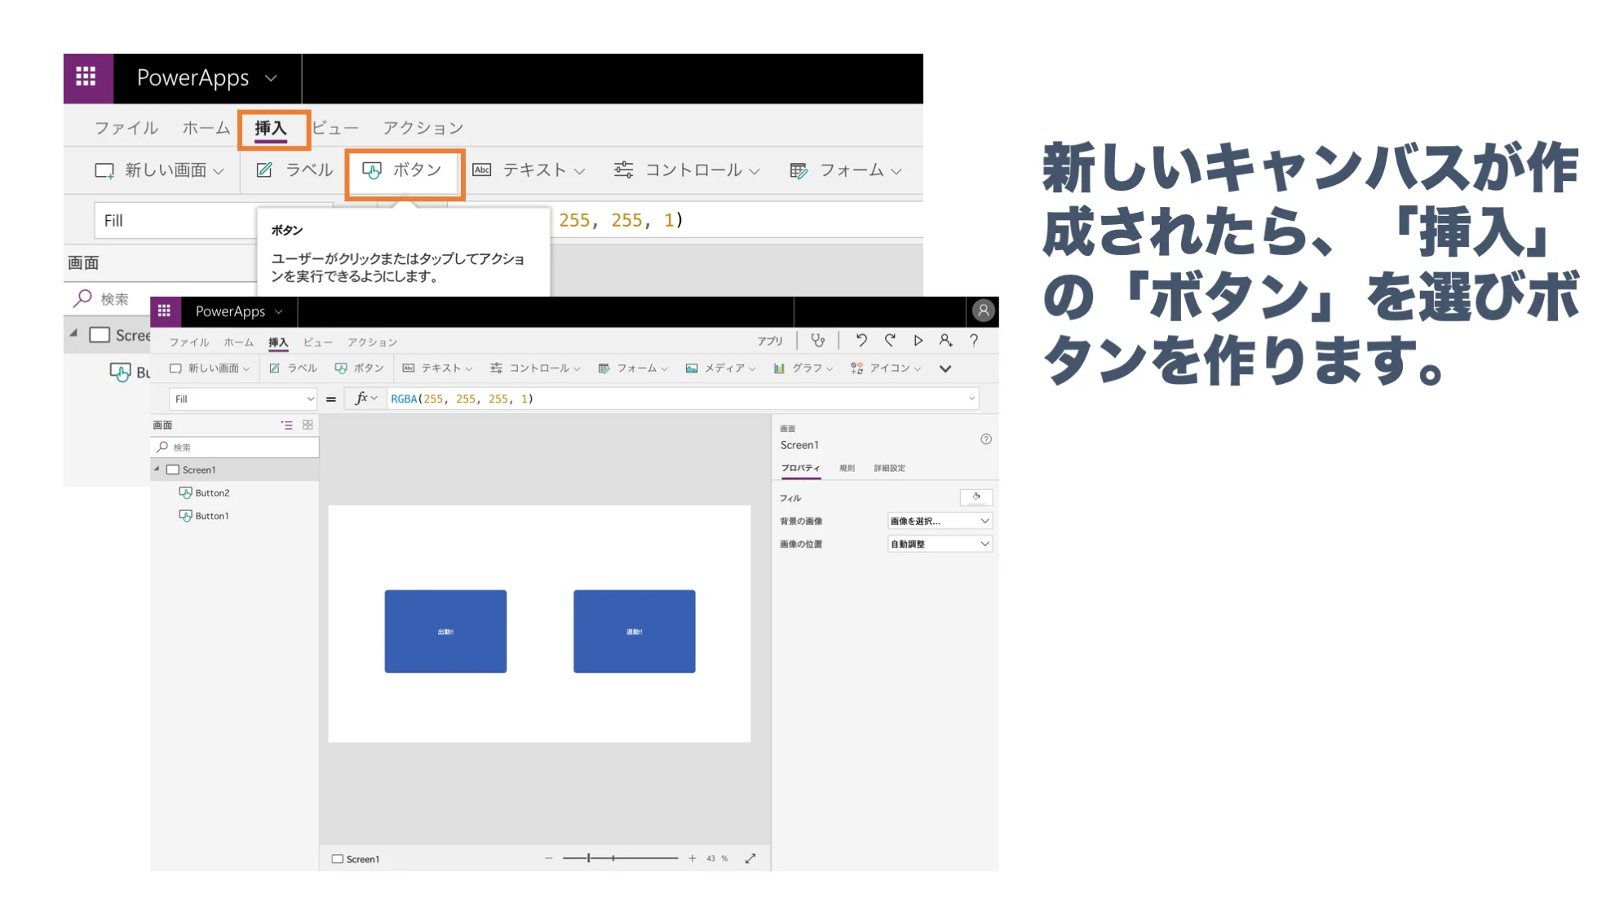The image size is (1615, 908).
Task: Open the 自動調整 image position dropdown
Action: click(940, 544)
